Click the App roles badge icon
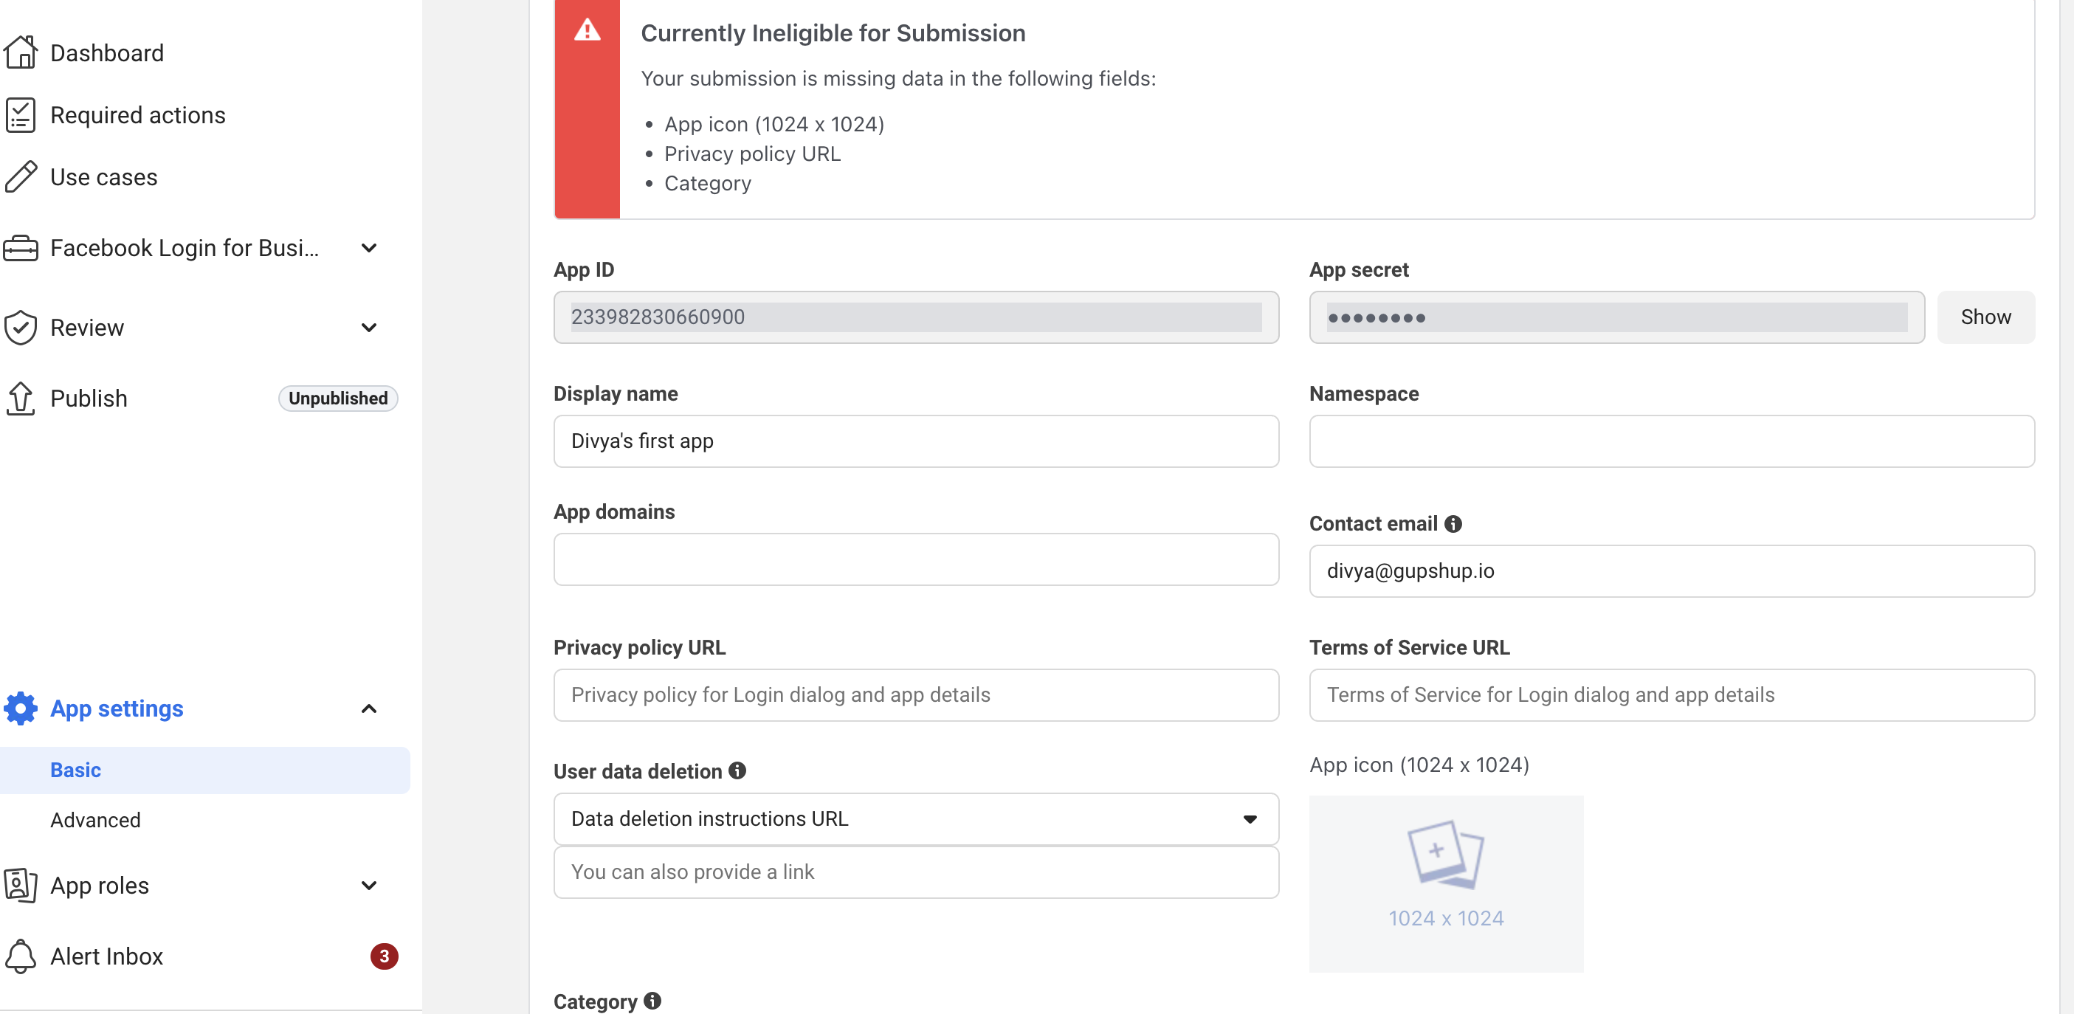Image resolution: width=2074 pixels, height=1014 pixels. [x=21, y=886]
